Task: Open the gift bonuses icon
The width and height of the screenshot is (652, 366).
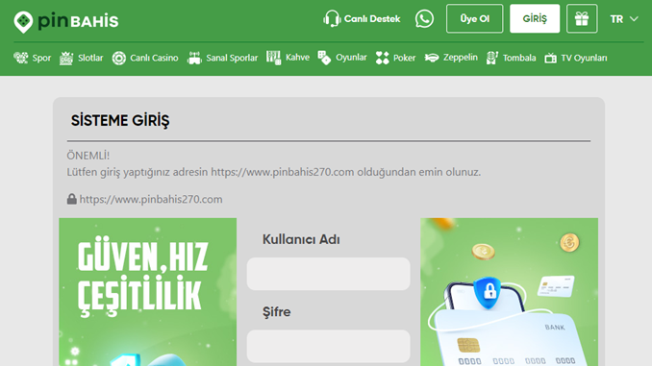Action: (x=582, y=18)
